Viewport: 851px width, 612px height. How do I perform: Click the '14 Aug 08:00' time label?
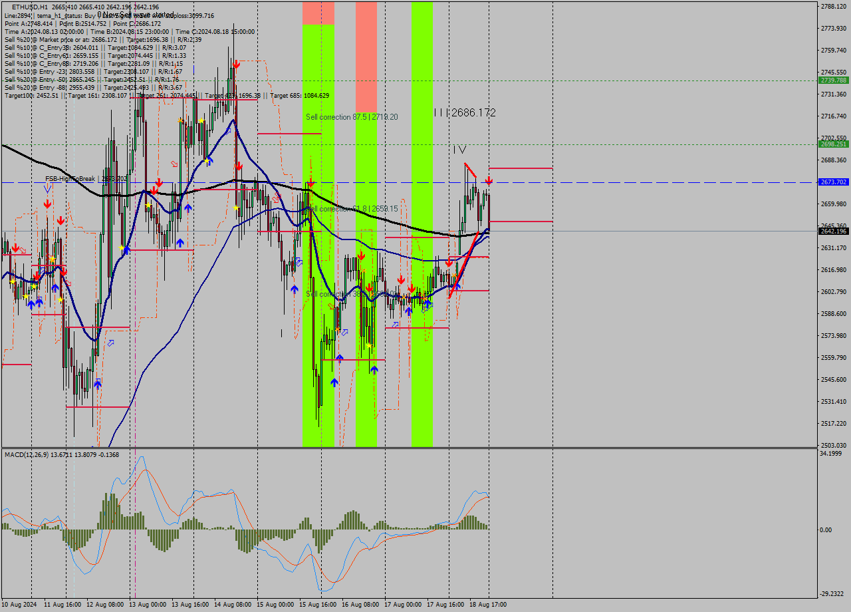point(233,605)
